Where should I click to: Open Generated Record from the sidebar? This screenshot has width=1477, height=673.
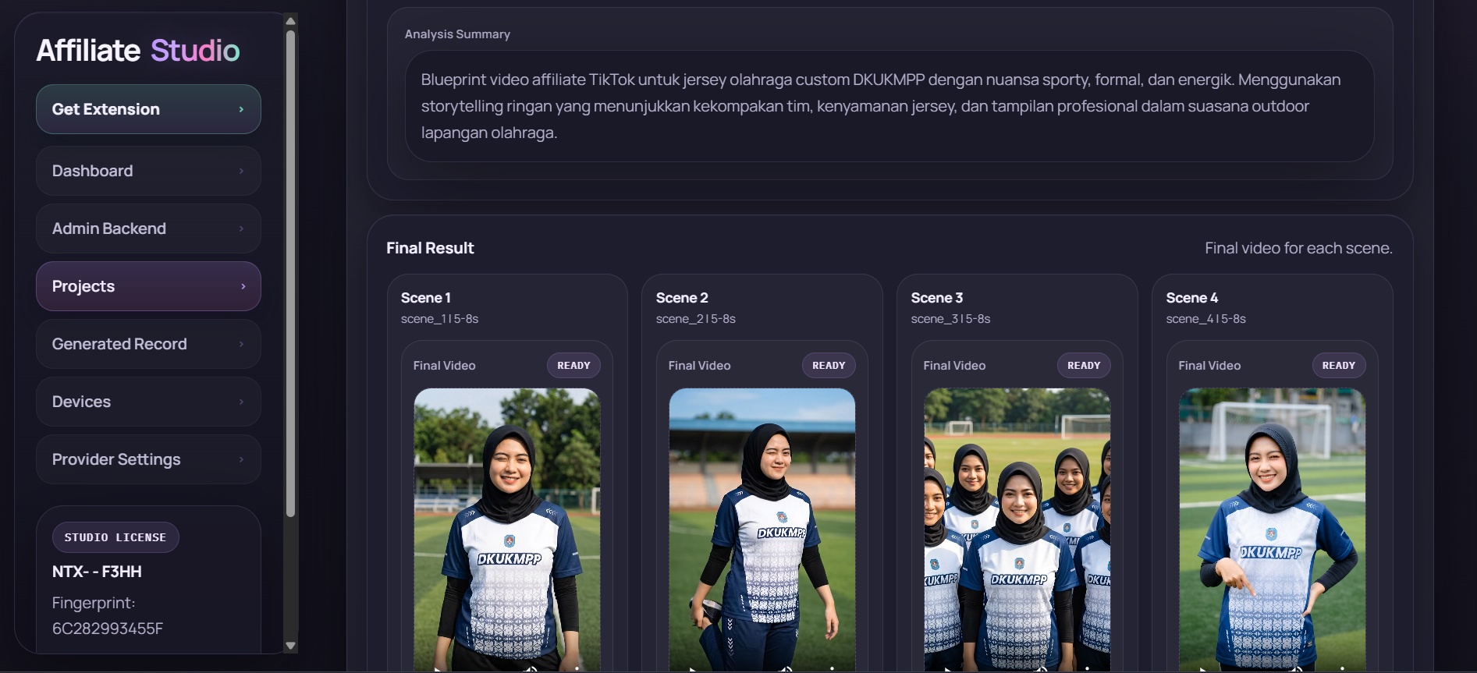pos(148,344)
